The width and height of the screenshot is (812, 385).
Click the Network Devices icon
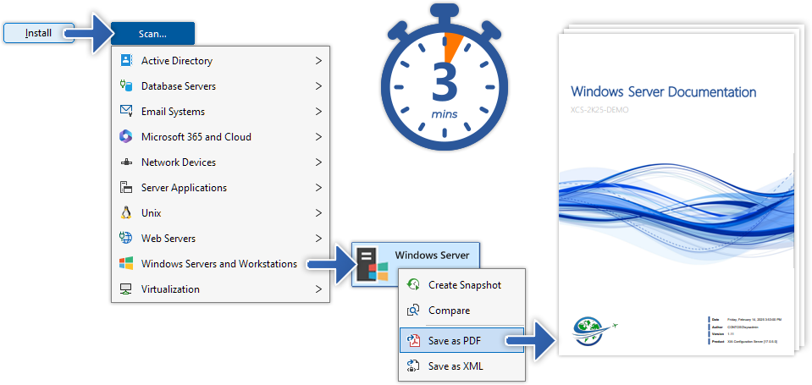(126, 162)
